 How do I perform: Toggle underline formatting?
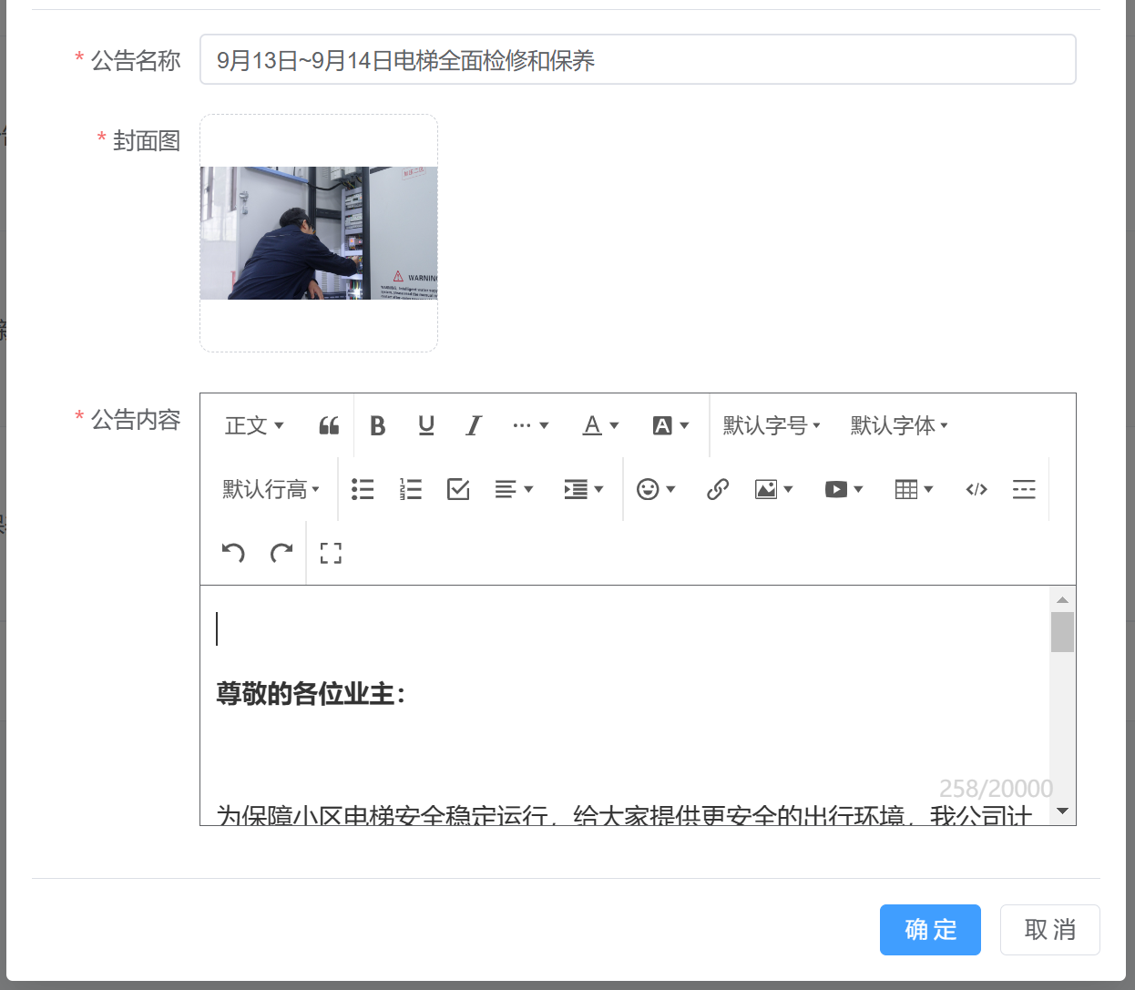pos(425,425)
